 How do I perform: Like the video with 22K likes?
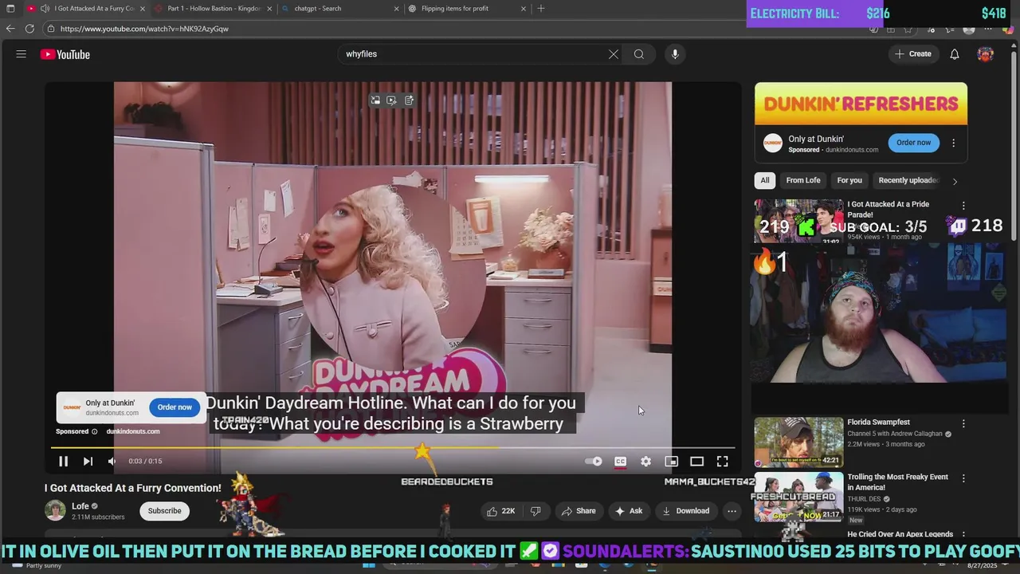pos(500,511)
